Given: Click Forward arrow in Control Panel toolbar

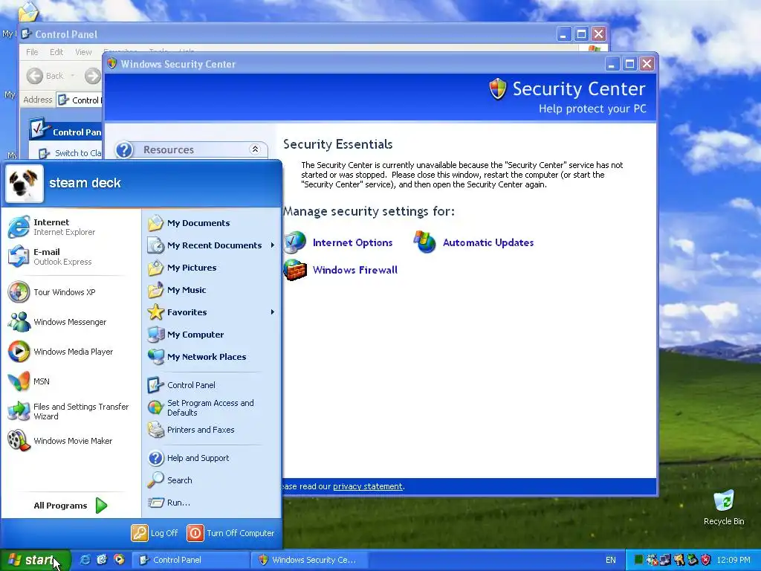Looking at the screenshot, I should pos(92,76).
